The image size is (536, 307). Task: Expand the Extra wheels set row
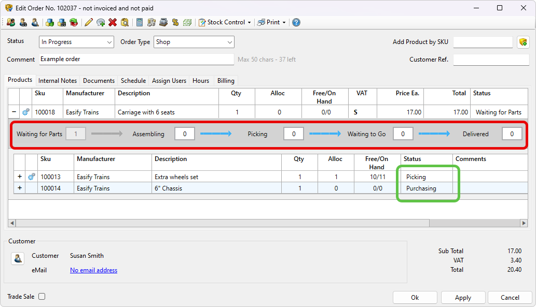(x=20, y=177)
